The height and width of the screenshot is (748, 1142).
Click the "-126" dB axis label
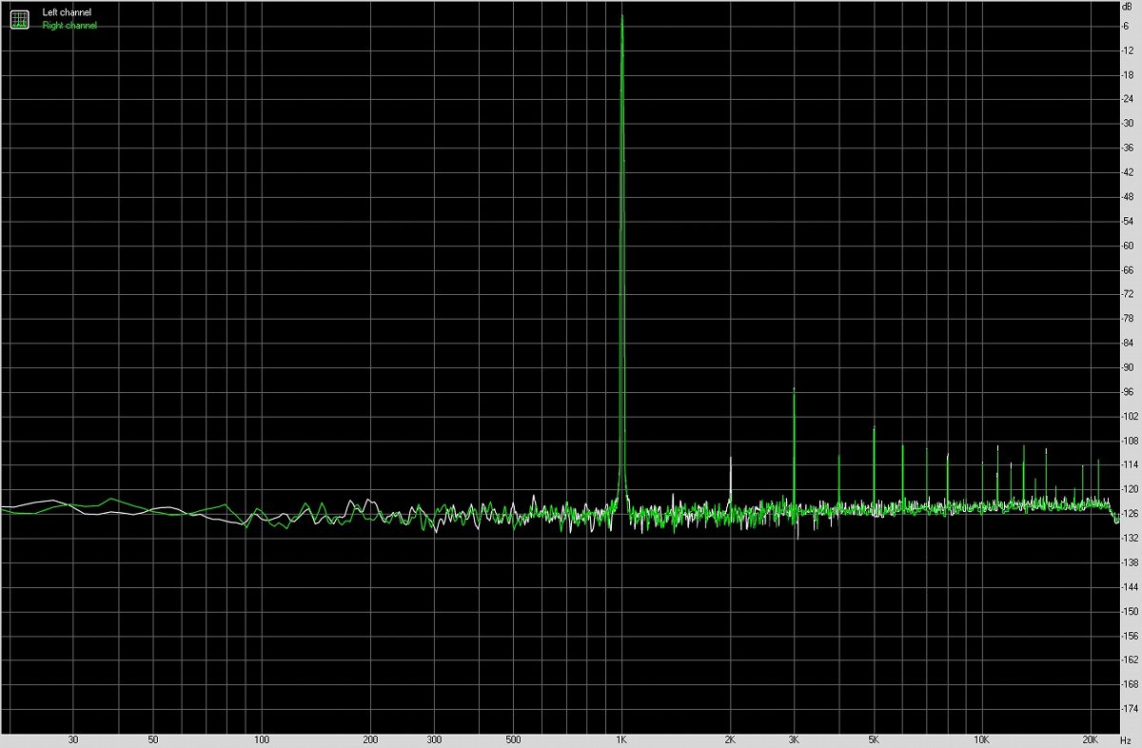click(x=1130, y=514)
